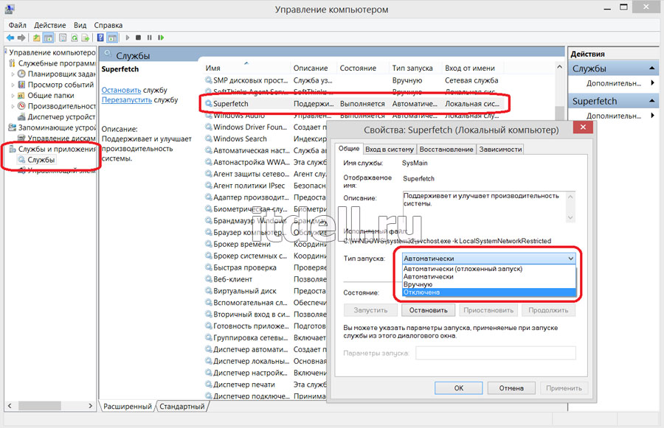Switch to Вход в систему tab

click(389, 150)
